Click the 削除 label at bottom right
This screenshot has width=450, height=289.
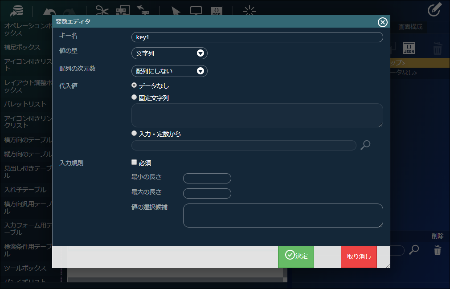[x=438, y=236]
